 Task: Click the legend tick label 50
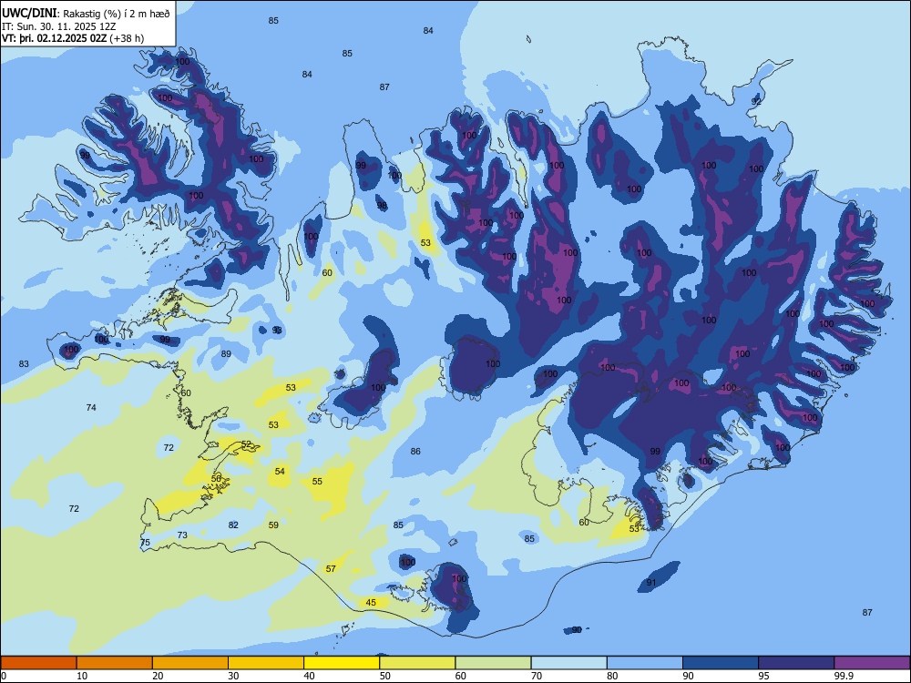(x=385, y=676)
